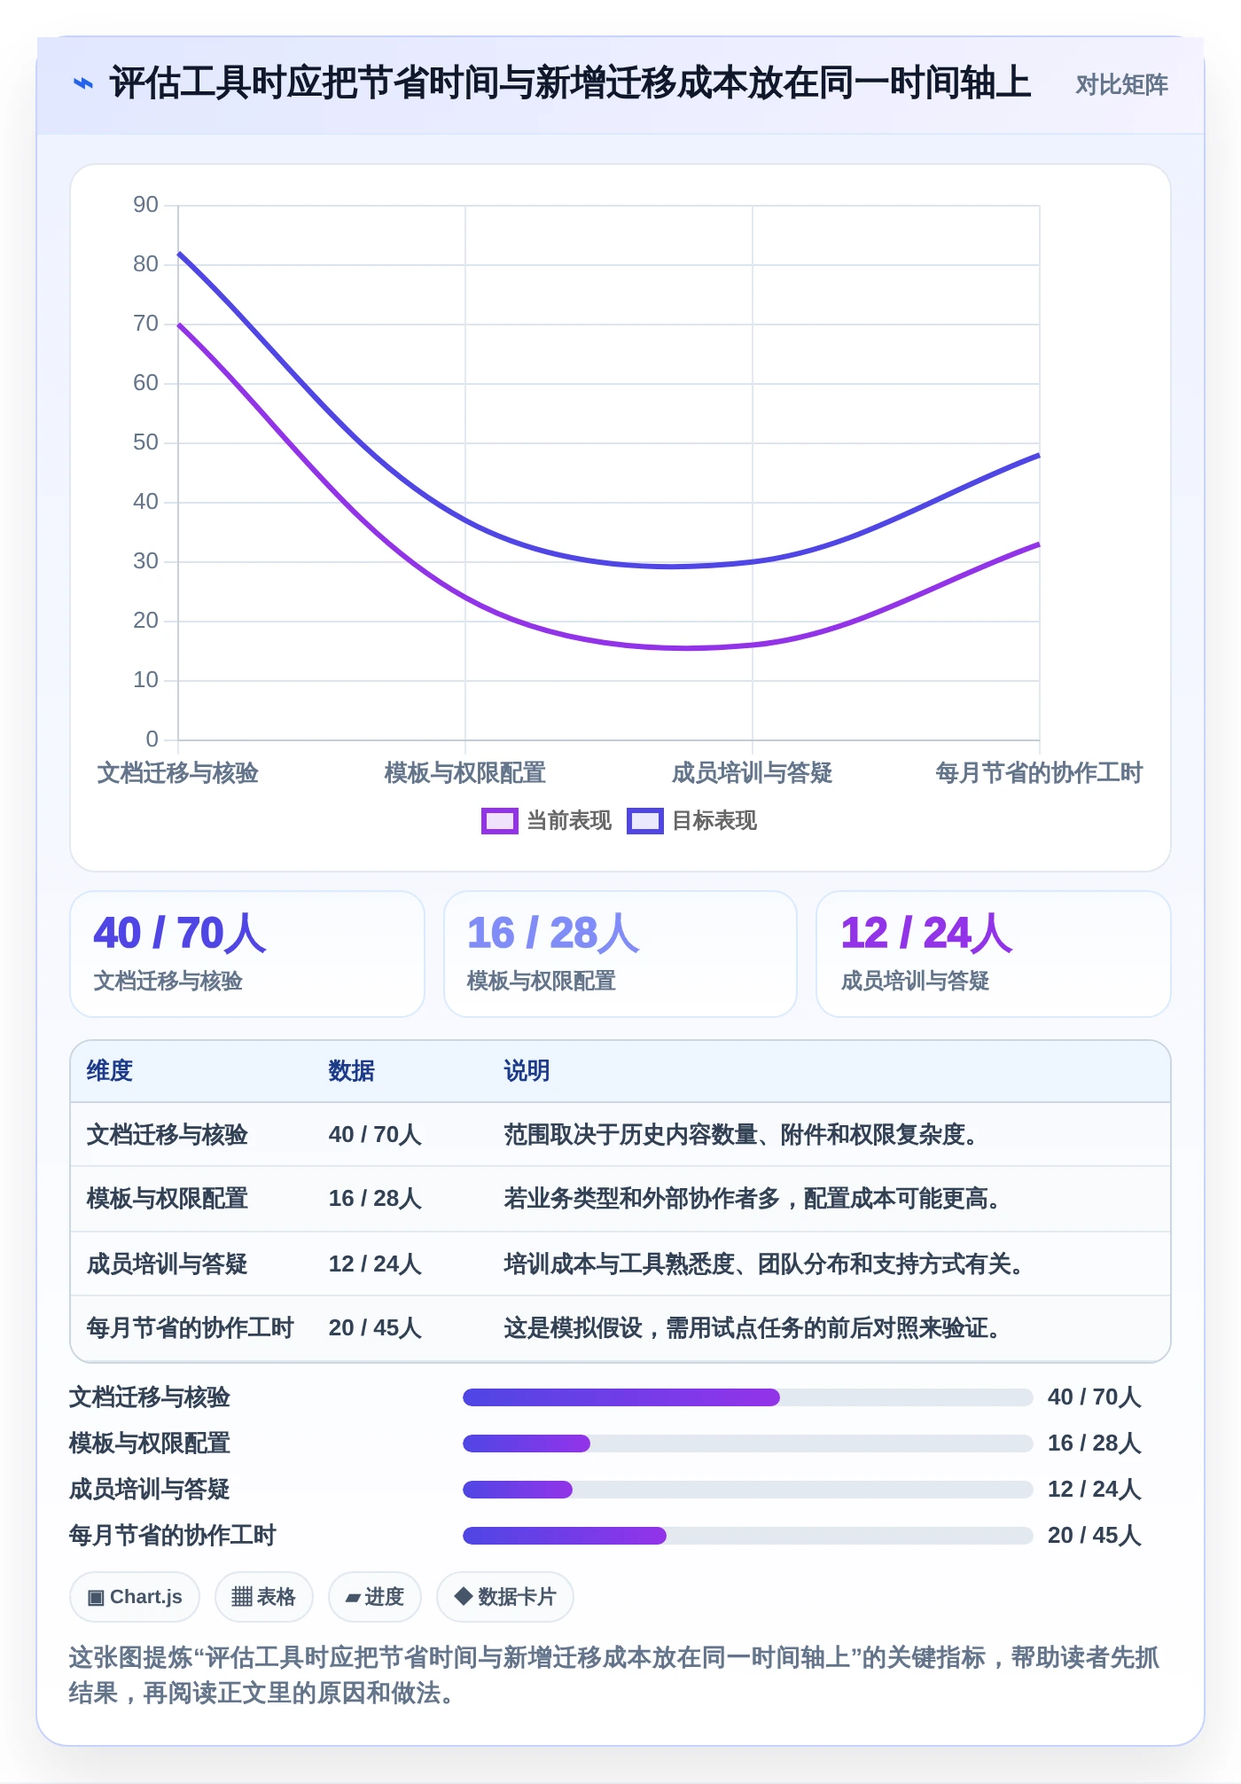Select table cell 成员培训与答疑
The image size is (1241, 1784).
click(x=168, y=1264)
